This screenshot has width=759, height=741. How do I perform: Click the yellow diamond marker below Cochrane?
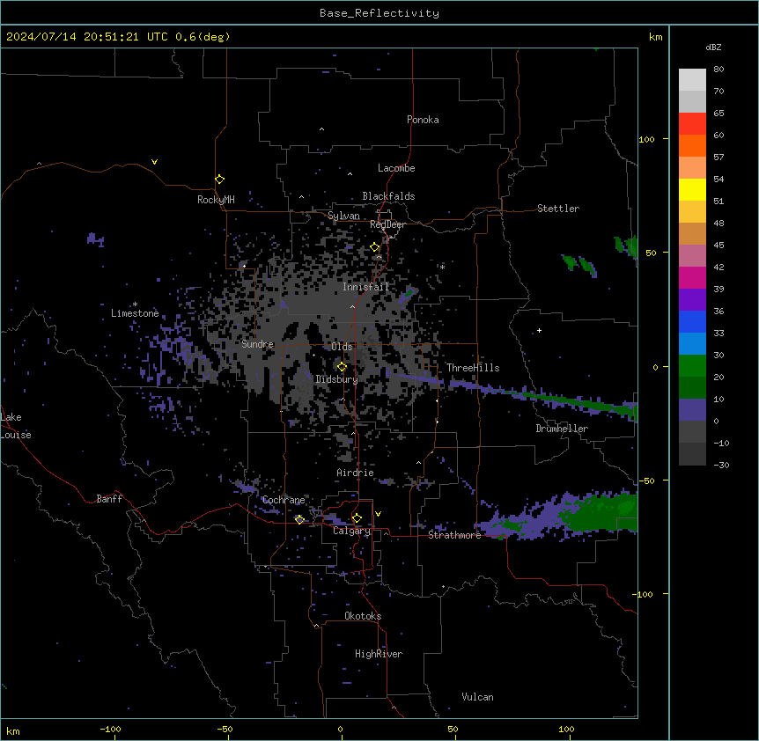(299, 519)
